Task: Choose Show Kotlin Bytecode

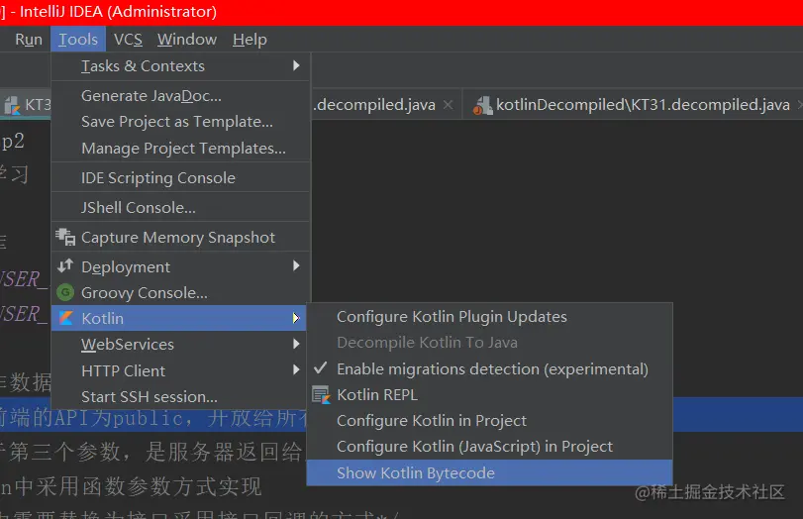Action: click(489, 472)
